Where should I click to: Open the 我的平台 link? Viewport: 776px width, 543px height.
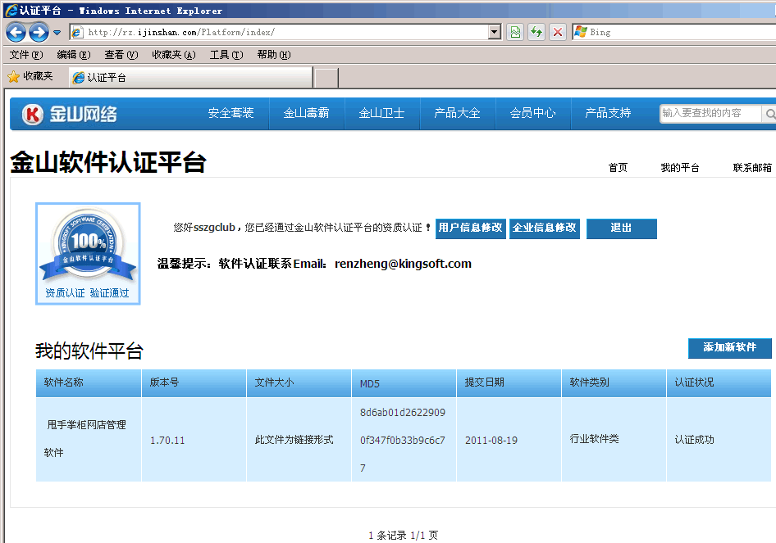click(x=680, y=168)
